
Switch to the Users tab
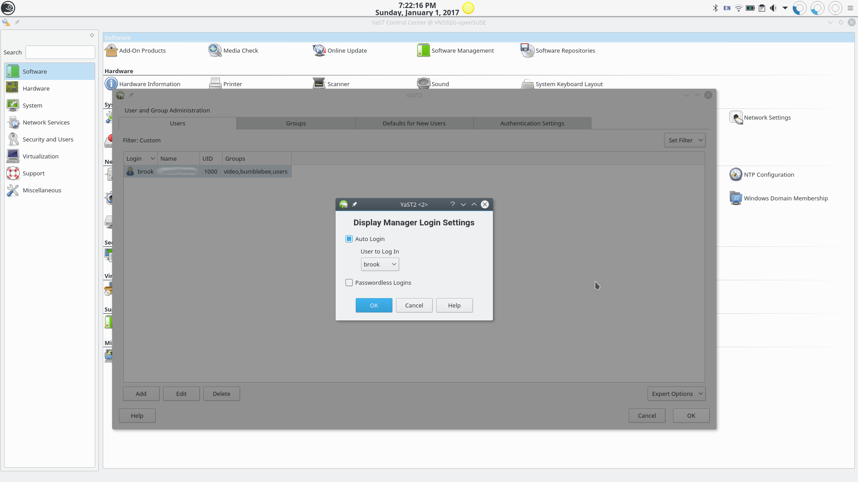[177, 123]
